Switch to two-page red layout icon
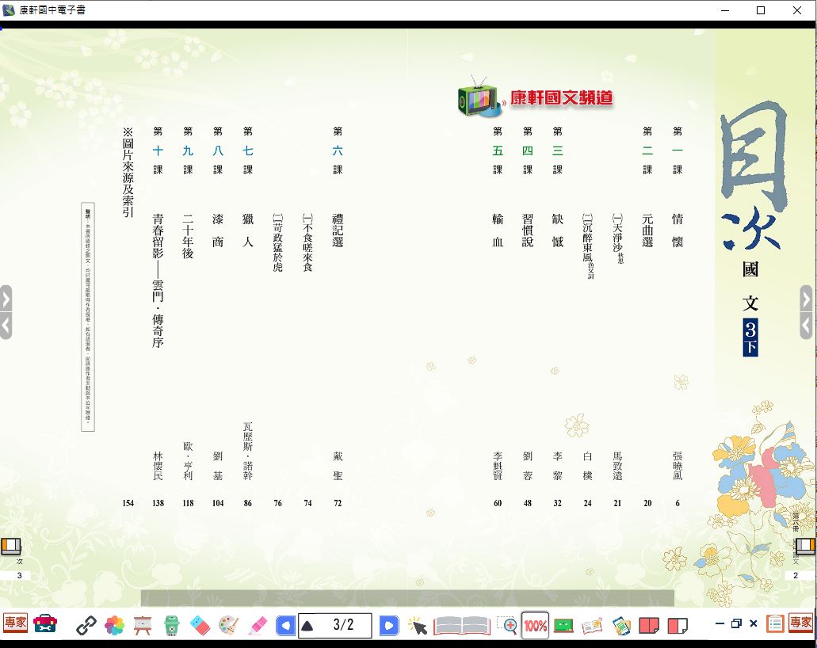Viewport: 817px width, 648px height. tap(648, 626)
